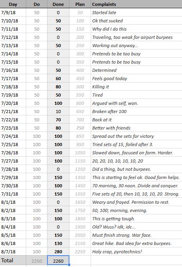
Task: Click the Do column header
Action: 36,4
